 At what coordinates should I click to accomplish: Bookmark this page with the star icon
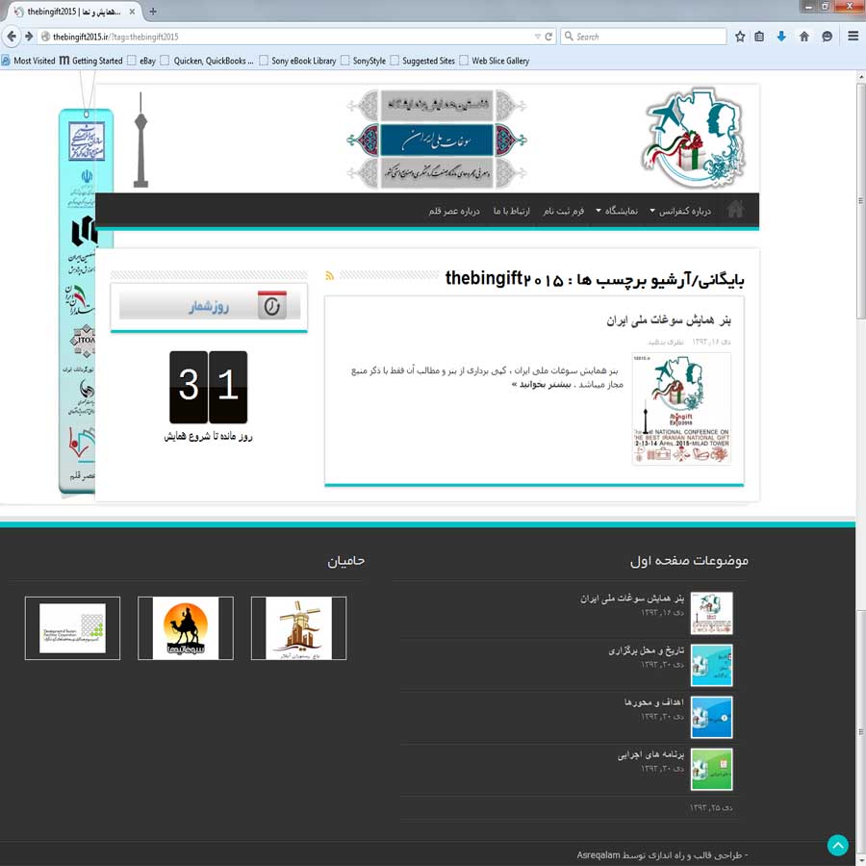pyautogui.click(x=740, y=37)
